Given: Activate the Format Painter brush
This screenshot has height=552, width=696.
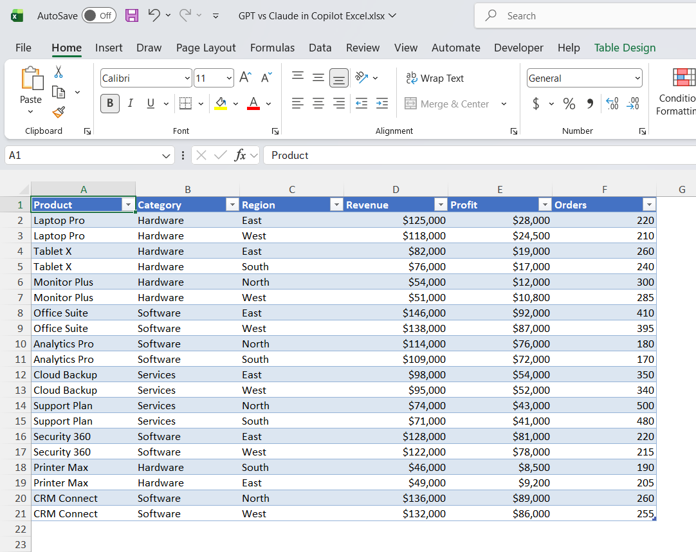Looking at the screenshot, I should 59,112.
